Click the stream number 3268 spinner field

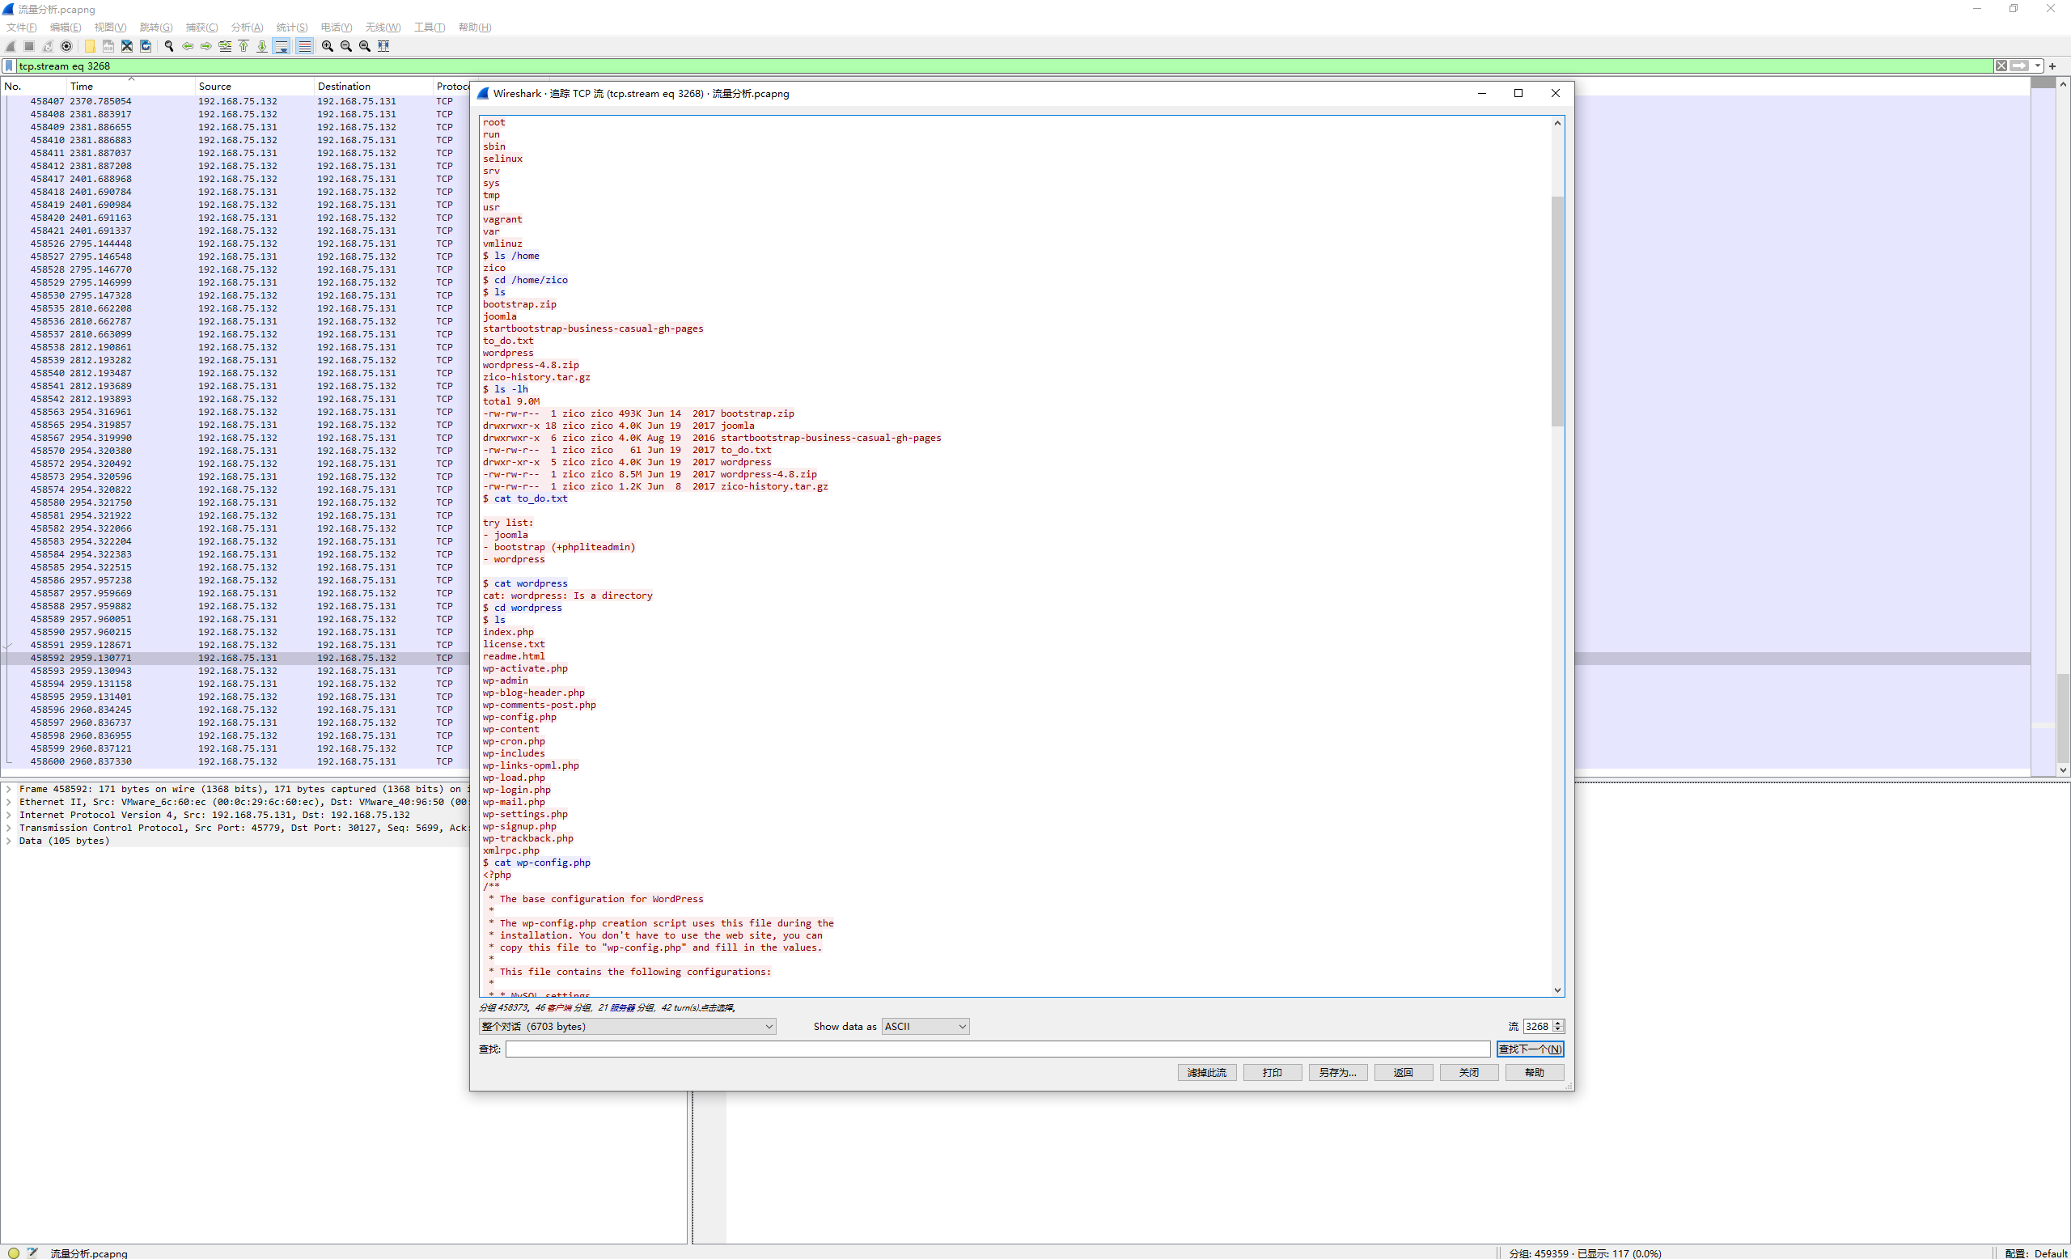(1544, 1026)
